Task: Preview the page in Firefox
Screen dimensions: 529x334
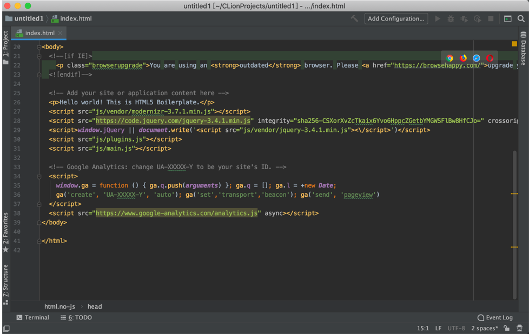Action: pos(463,57)
